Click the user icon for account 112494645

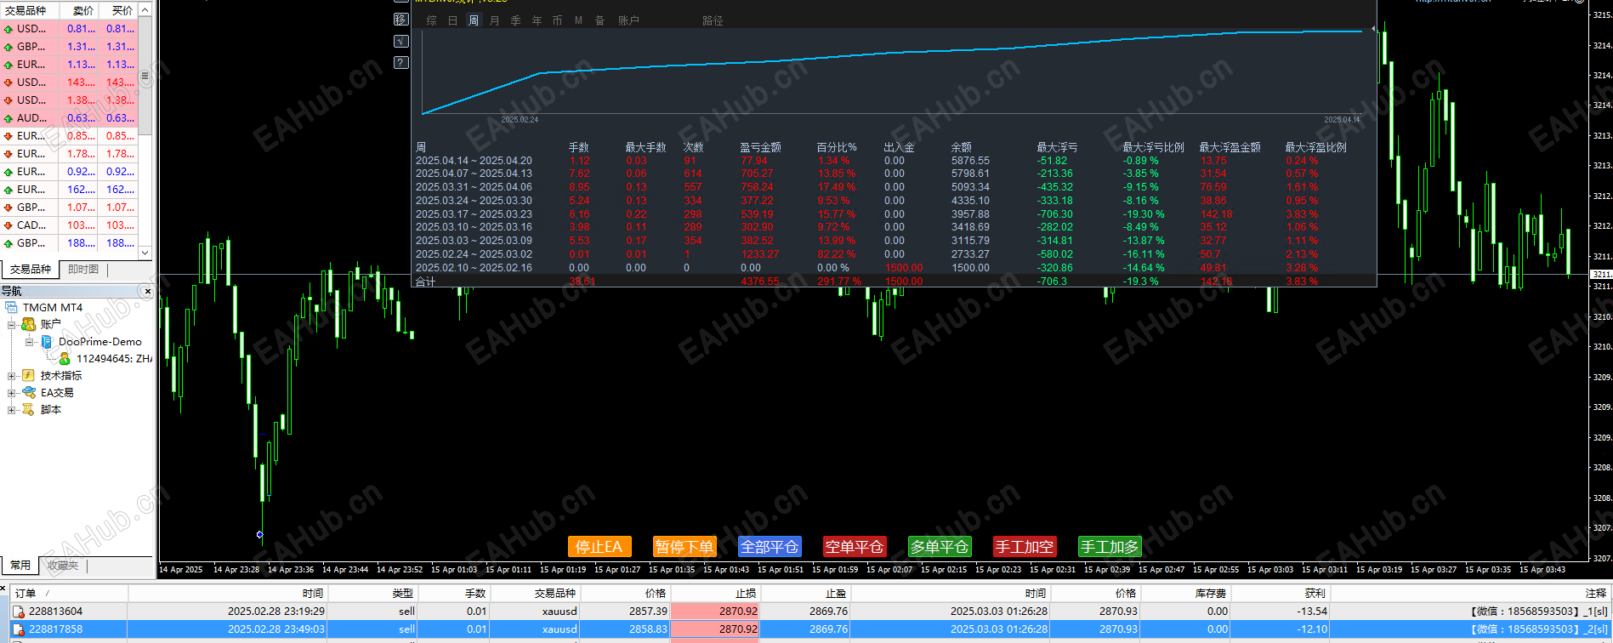pos(65,358)
